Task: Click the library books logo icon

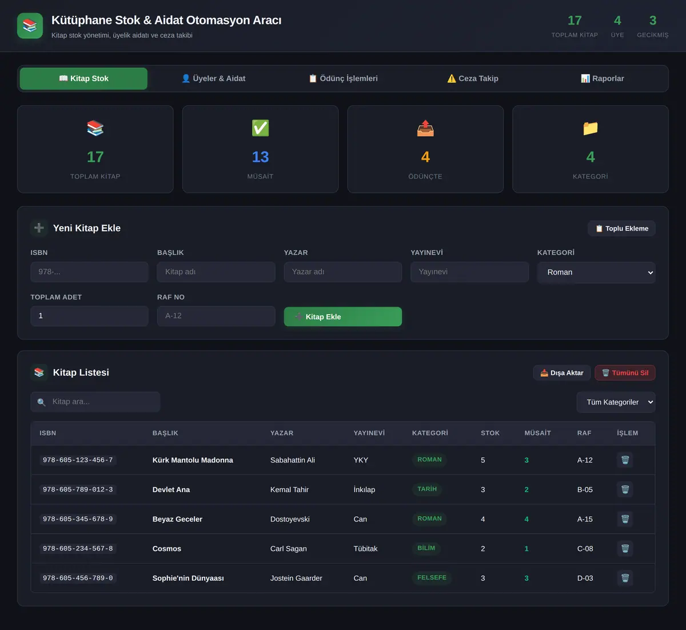Action: [30, 26]
